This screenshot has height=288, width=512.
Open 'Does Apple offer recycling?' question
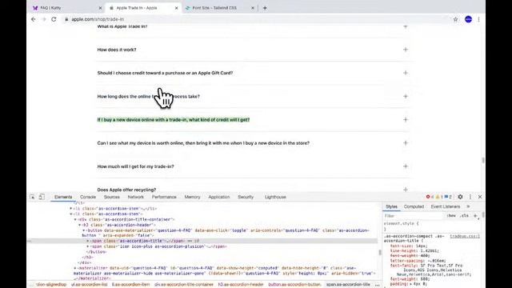pyautogui.click(x=126, y=190)
